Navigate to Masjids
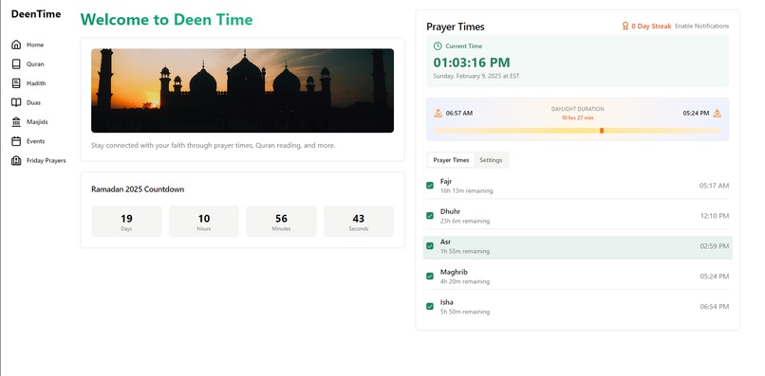The image size is (765, 376). coord(37,122)
